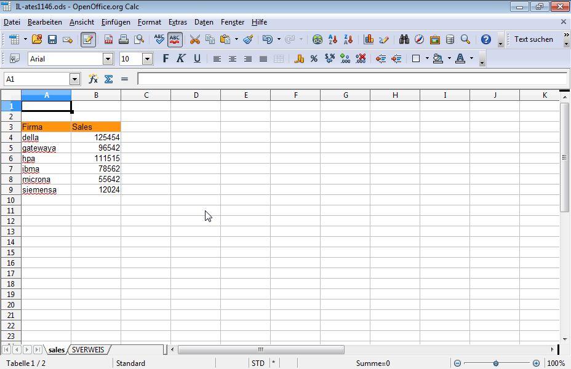The width and height of the screenshot is (571, 369).
Task: Expand the font name dropdown
Action: [108, 58]
